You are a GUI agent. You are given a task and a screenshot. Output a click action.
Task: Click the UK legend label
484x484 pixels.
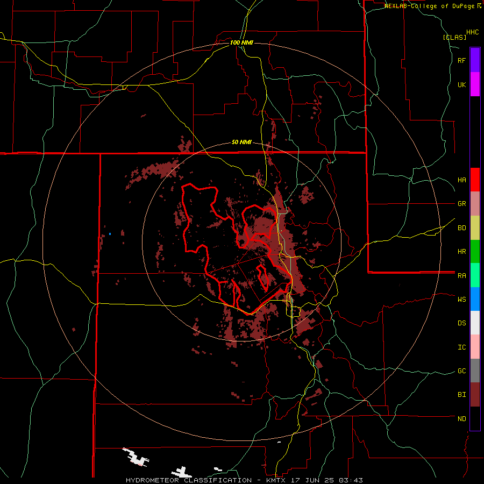click(x=461, y=84)
